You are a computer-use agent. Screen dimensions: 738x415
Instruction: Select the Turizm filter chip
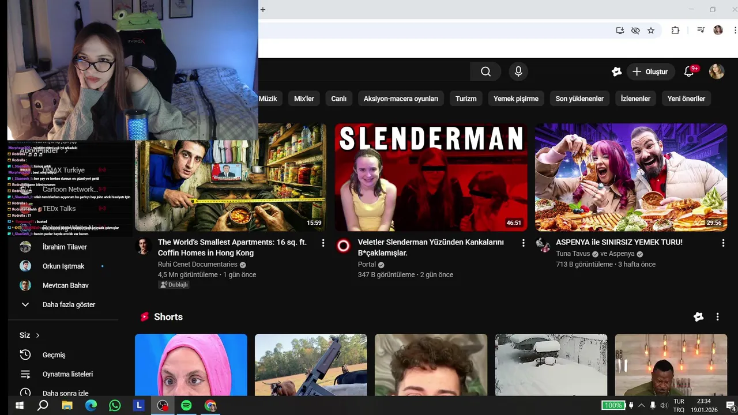coord(466,99)
